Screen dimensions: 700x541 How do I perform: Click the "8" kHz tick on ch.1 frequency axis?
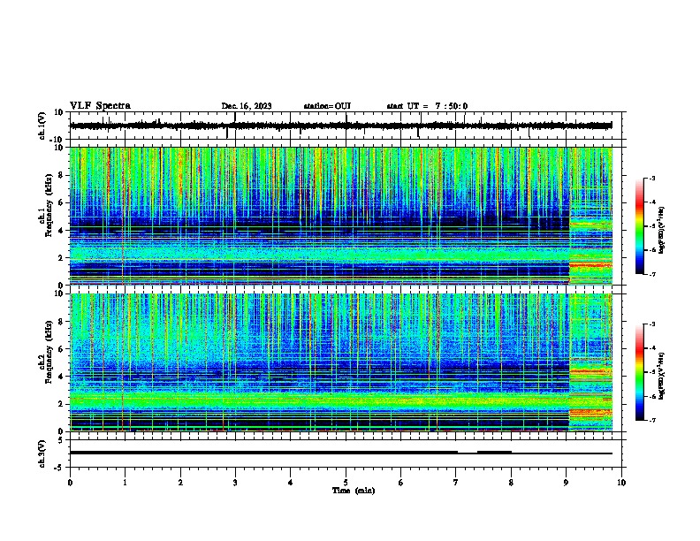point(61,175)
